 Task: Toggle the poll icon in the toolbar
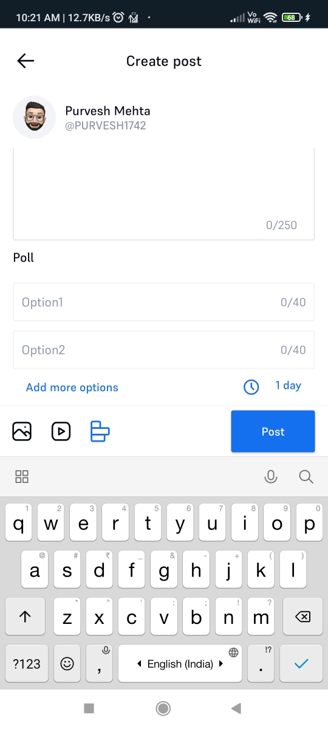point(100,431)
